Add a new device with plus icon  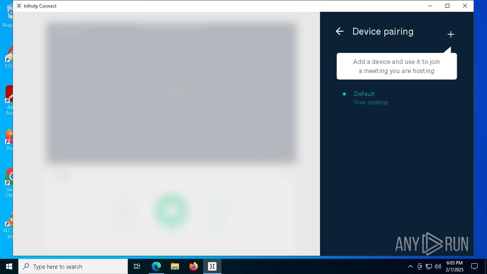[x=451, y=34]
